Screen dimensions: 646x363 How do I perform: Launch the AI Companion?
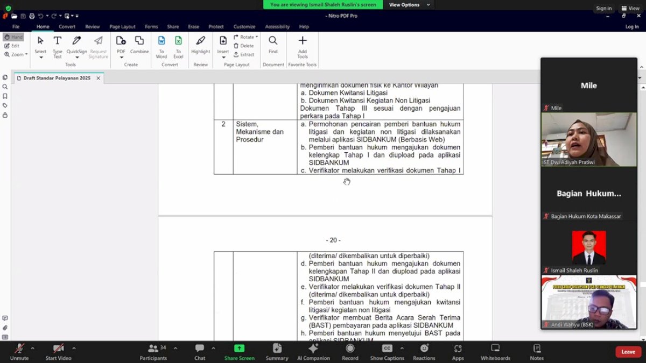click(x=313, y=352)
